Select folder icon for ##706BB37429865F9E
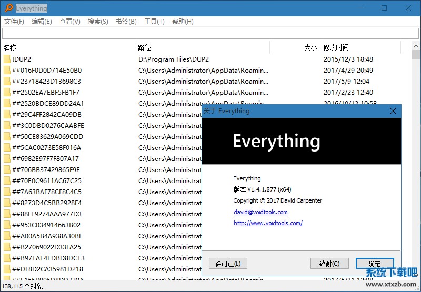This screenshot has height=292, width=421. 7,170
